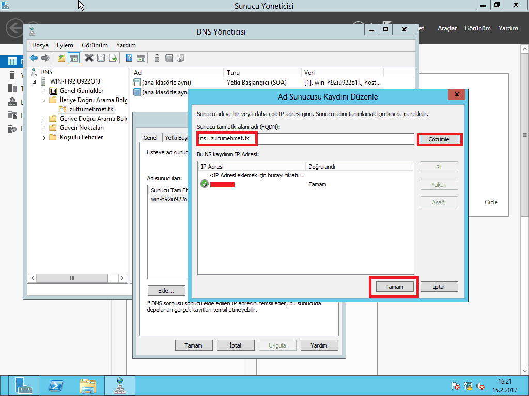Image resolution: width=529 pixels, height=396 pixels.
Task: Open Server Manager's Görünüm menu
Action: click(x=477, y=28)
